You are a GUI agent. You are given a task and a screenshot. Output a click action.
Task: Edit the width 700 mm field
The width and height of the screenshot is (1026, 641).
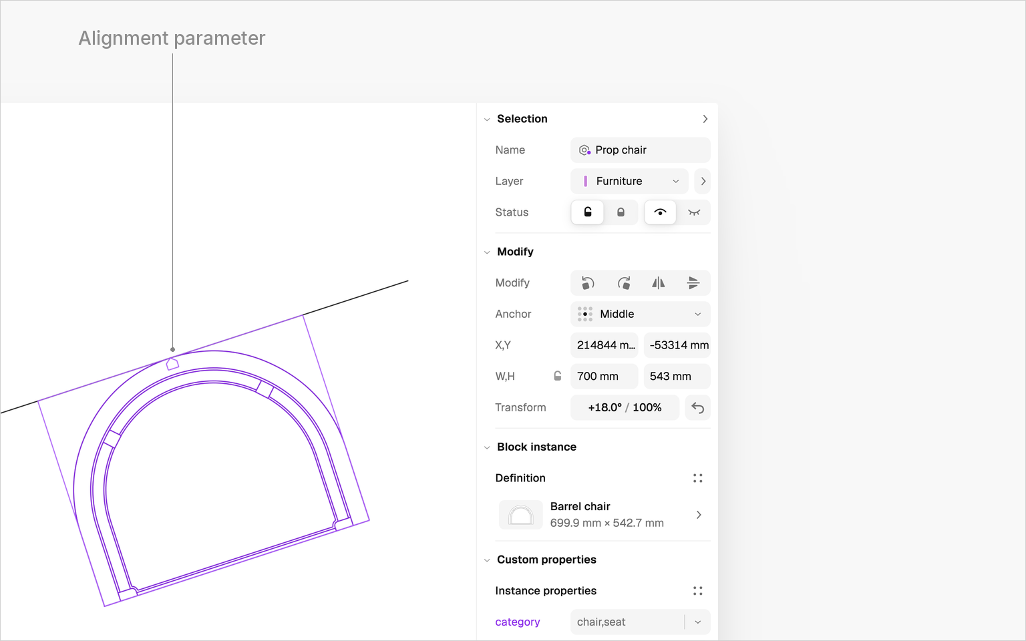point(605,377)
